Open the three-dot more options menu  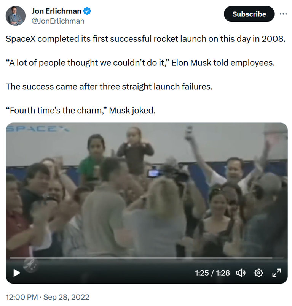click(x=283, y=14)
